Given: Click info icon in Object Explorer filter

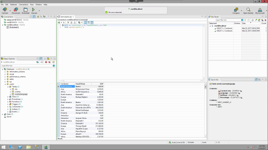Looking at the screenshot, I should click(54, 66).
